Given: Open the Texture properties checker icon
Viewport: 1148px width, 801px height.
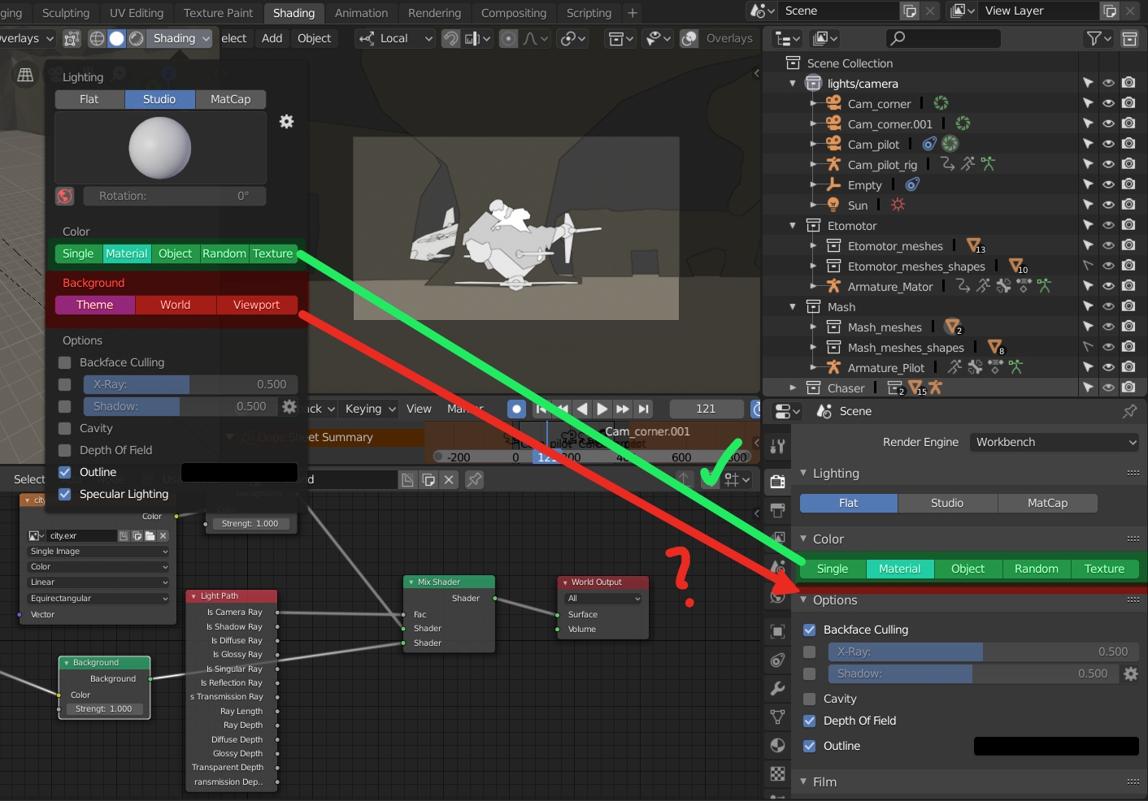Looking at the screenshot, I should point(778,773).
